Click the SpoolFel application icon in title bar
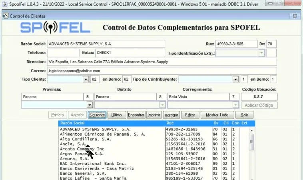The width and height of the screenshot is (303, 180). click(x=4, y=4)
